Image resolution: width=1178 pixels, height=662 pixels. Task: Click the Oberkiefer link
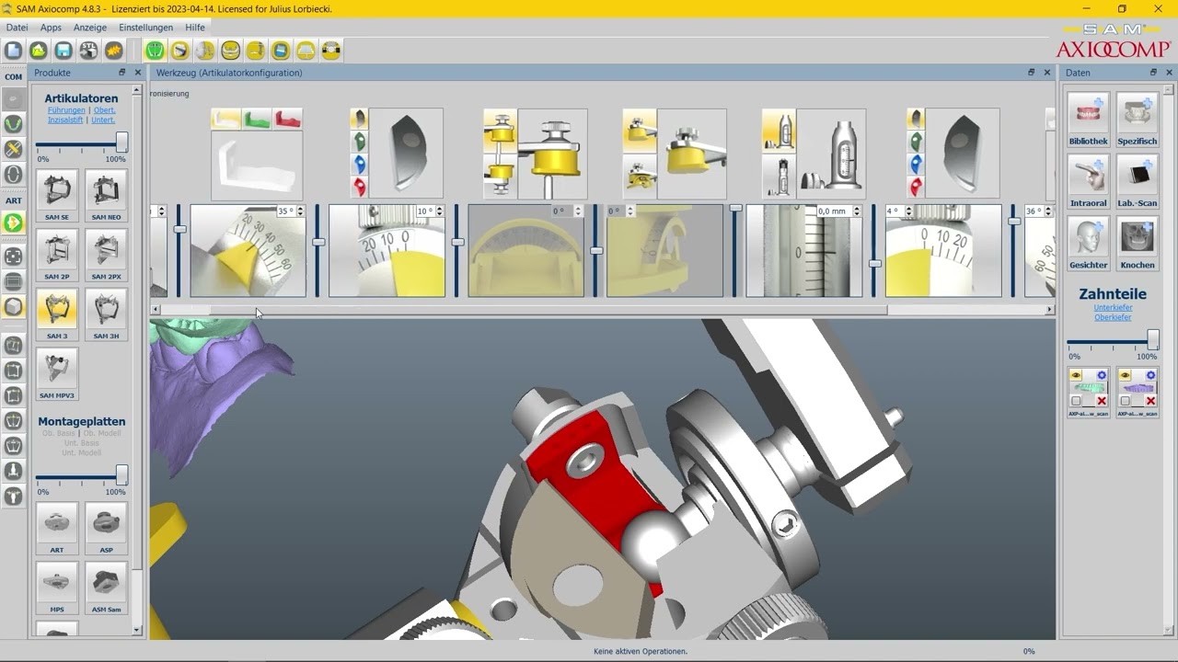[x=1113, y=317]
